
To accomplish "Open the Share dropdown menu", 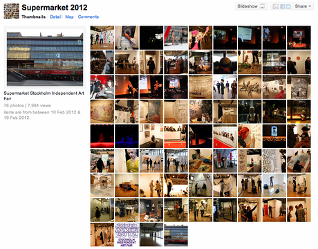I will 303,6.
